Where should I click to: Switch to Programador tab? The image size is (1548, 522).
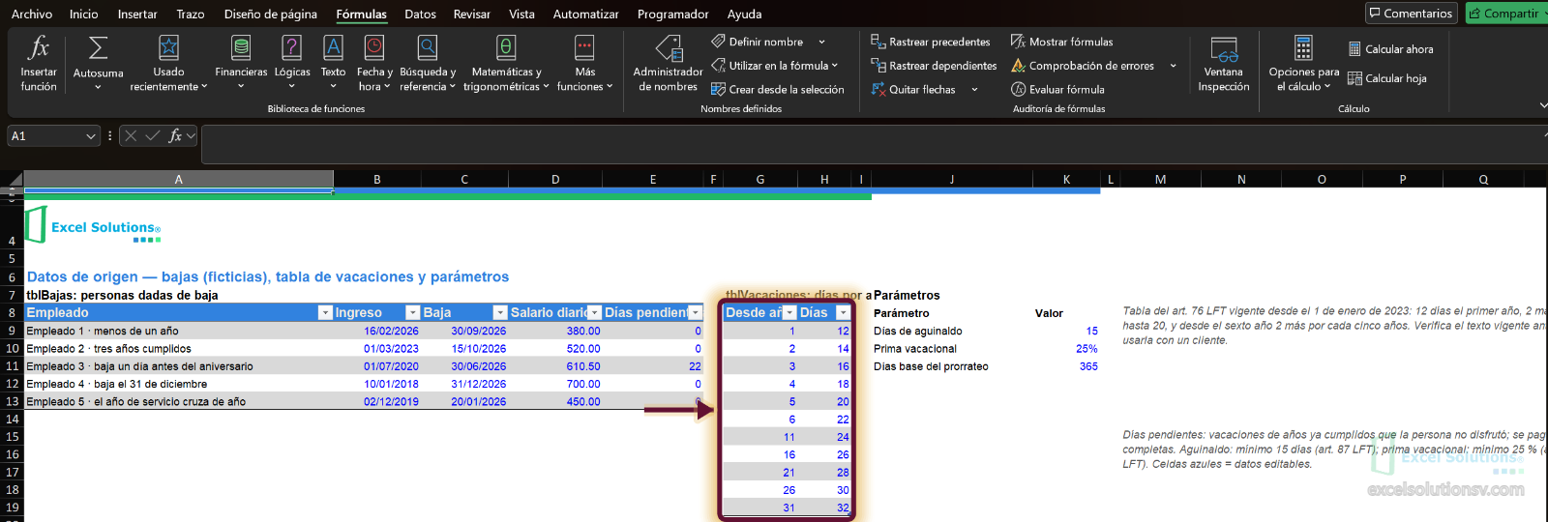tap(672, 14)
